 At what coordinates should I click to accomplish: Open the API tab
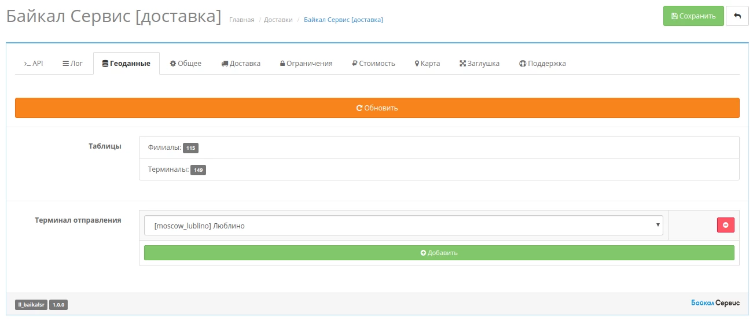point(34,63)
